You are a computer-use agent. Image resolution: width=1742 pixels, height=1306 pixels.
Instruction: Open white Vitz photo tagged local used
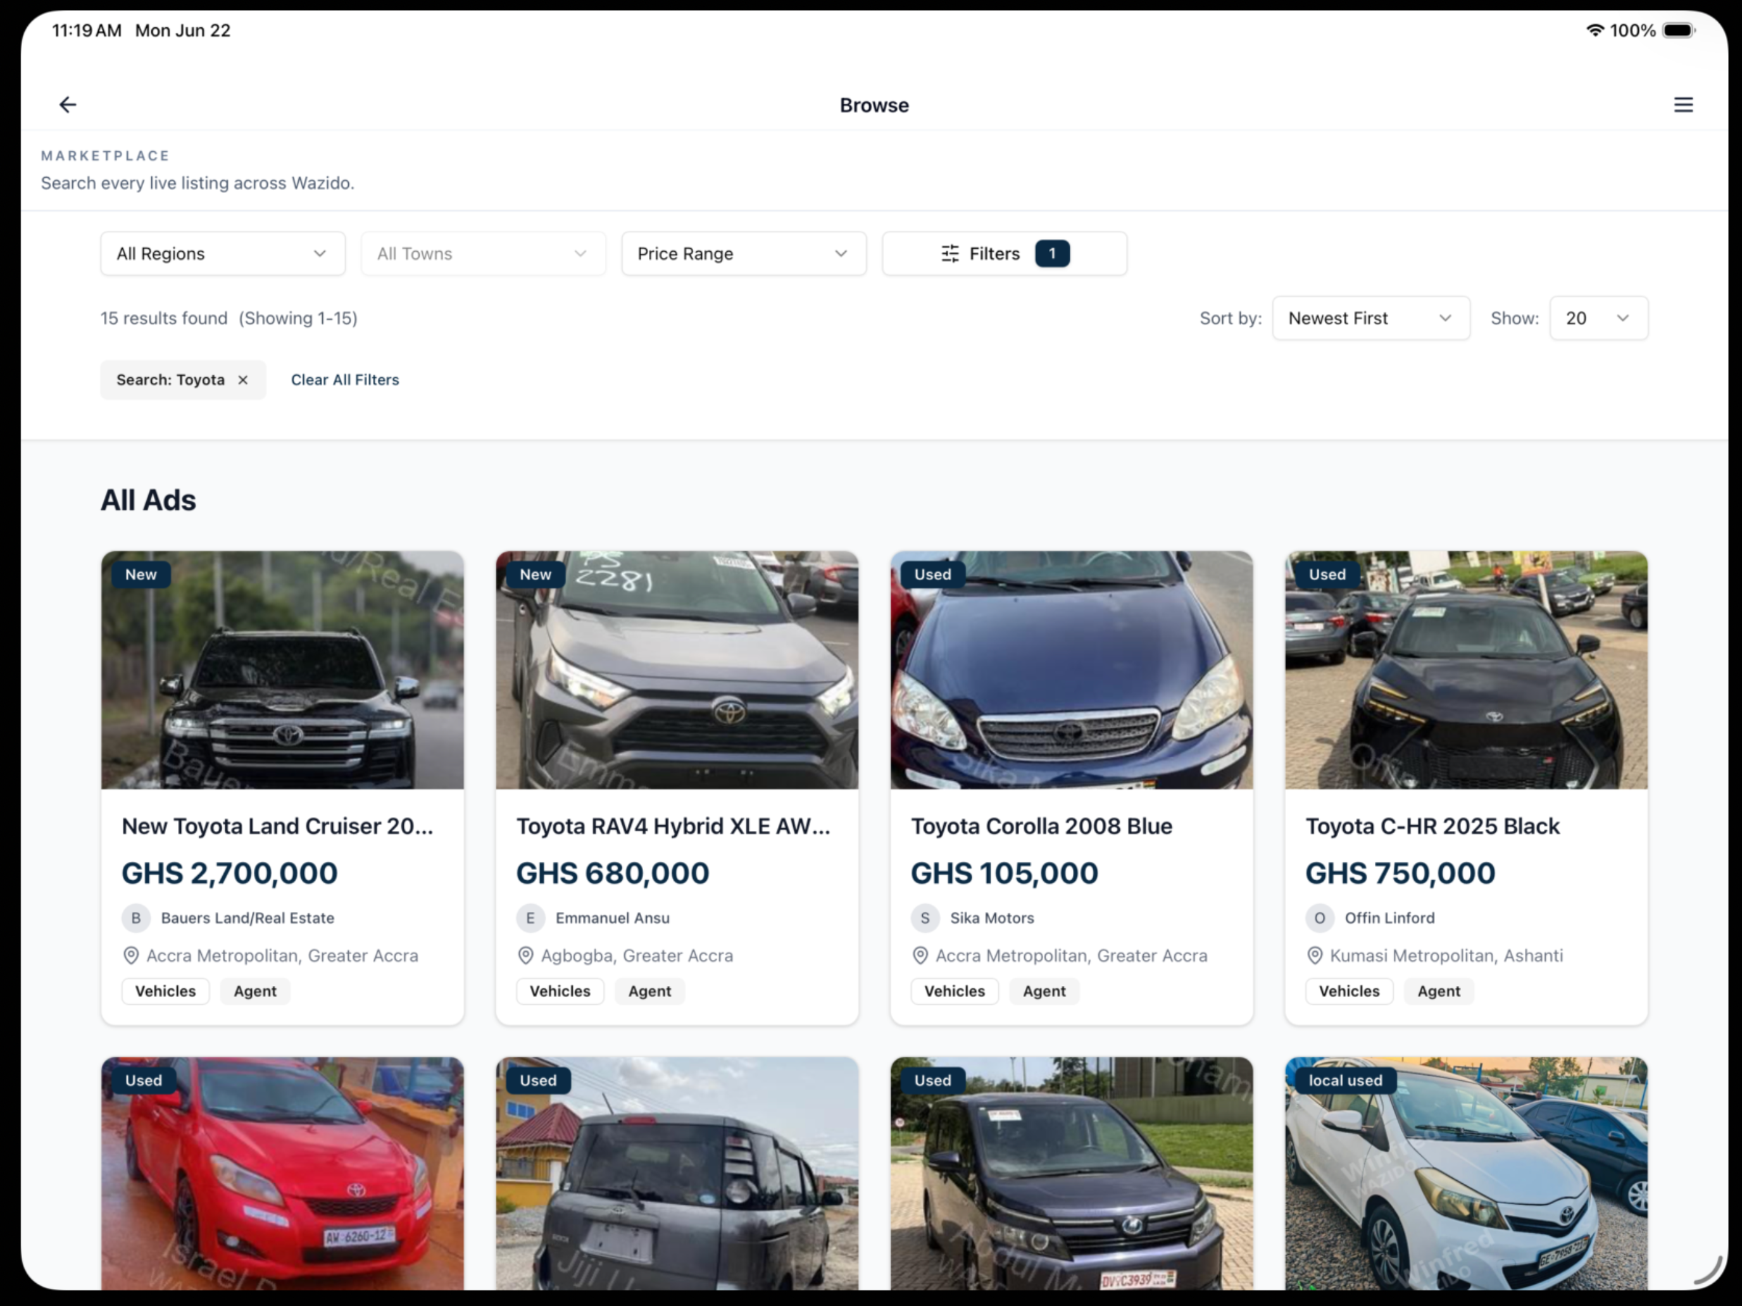click(x=1467, y=1174)
